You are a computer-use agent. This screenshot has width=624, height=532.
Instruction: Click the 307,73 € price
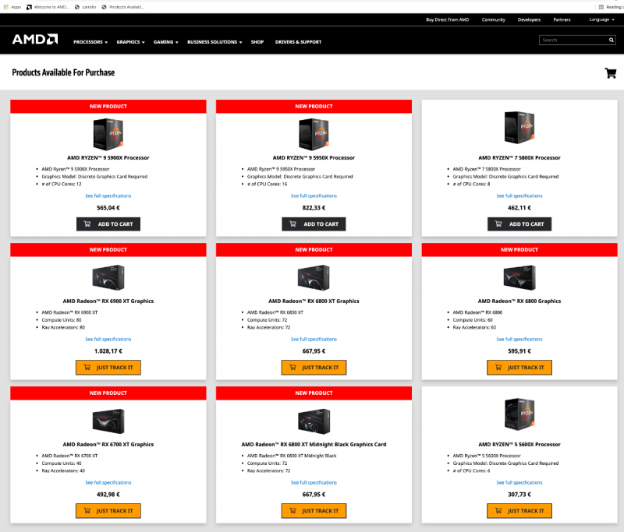click(519, 495)
